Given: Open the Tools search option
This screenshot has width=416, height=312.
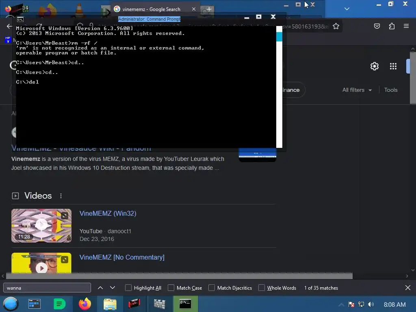Looking at the screenshot, I should (x=391, y=90).
